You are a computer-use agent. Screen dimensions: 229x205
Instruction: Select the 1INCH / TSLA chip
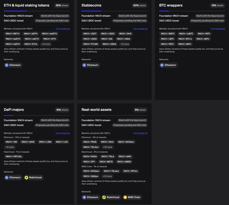[x=108, y=156]
